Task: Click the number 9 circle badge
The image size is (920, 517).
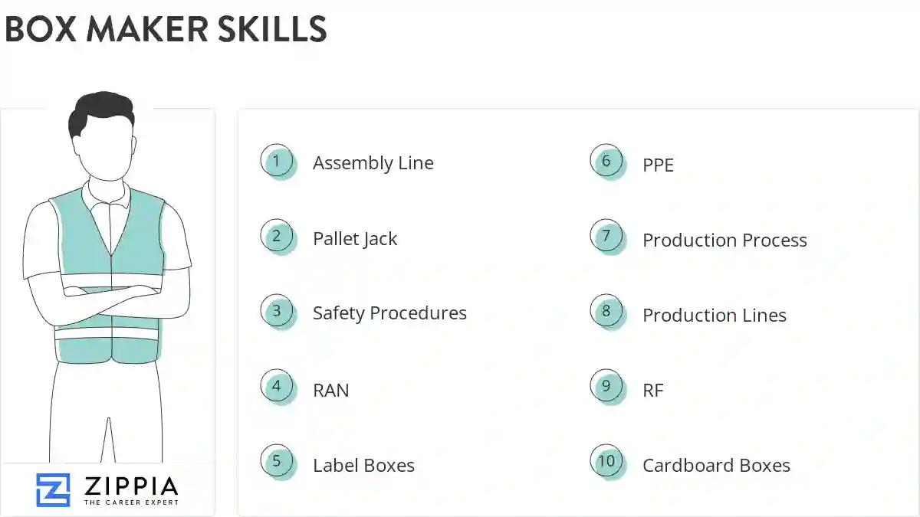Action: click(x=606, y=387)
